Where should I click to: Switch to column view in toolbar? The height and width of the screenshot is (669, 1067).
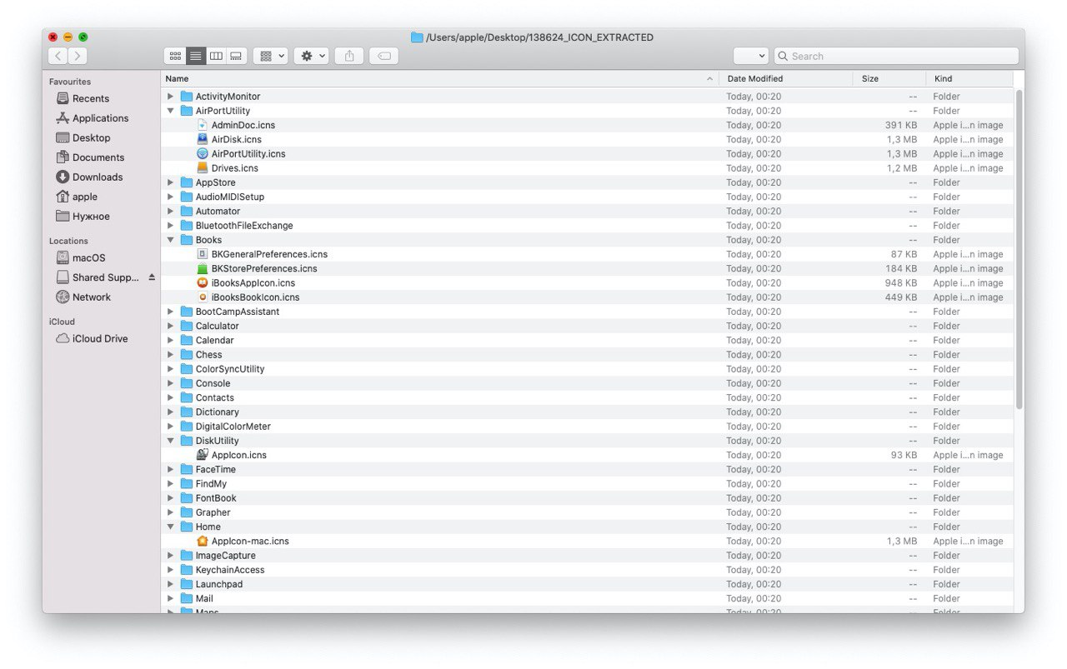(x=216, y=56)
